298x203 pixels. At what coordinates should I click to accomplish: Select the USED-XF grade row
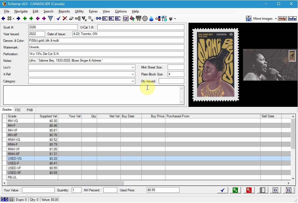[146, 173]
